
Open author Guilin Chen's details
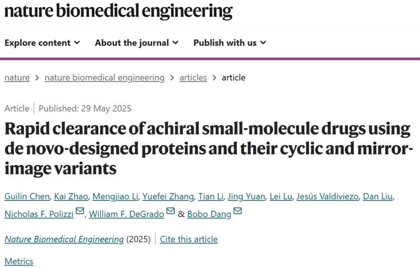[x=27, y=196]
